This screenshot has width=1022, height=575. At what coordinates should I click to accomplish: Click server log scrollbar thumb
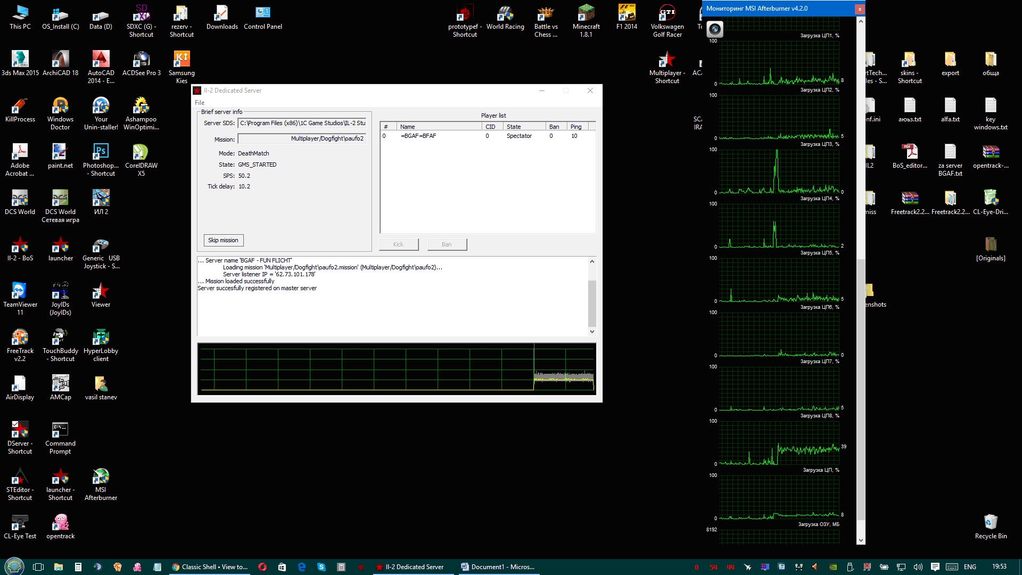[592, 303]
